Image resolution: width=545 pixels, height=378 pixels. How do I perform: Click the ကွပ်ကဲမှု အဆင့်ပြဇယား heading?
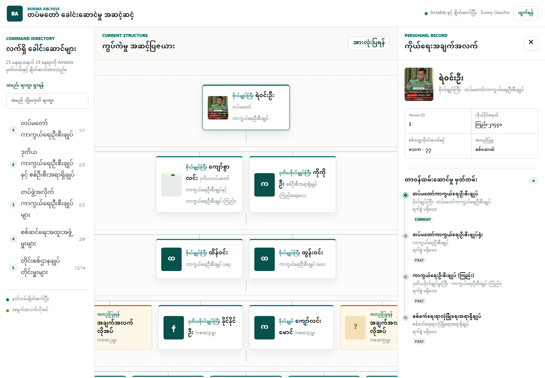pos(139,46)
